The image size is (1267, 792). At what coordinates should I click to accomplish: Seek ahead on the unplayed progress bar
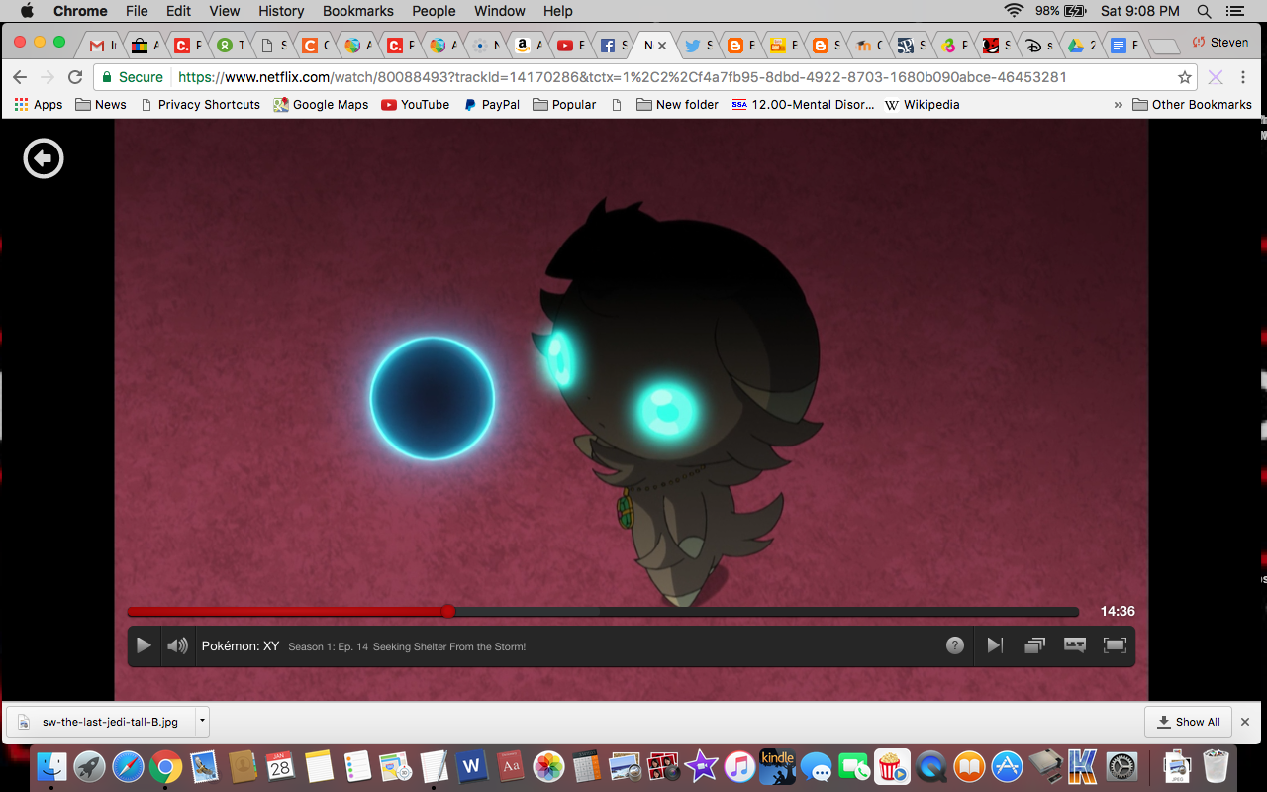pyautogui.click(x=763, y=612)
